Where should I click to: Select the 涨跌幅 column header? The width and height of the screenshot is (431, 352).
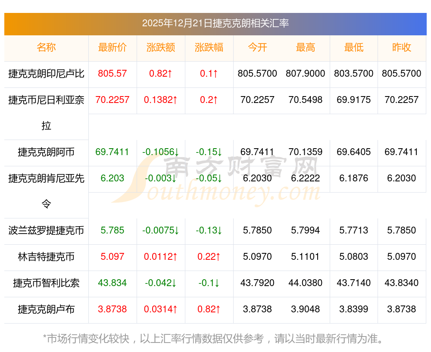(209, 47)
